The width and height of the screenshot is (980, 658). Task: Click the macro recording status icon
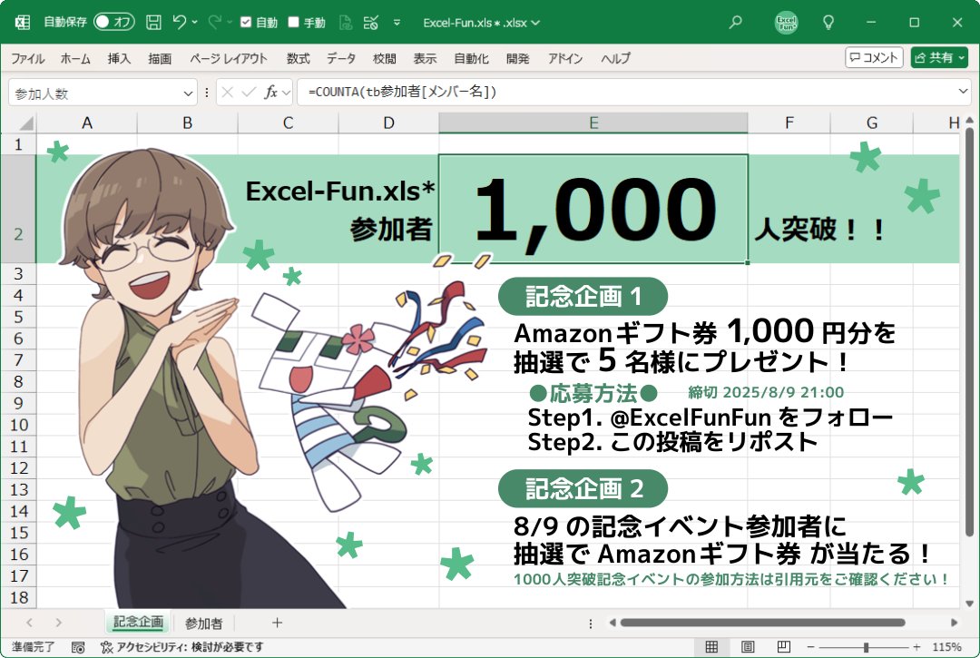point(78,647)
